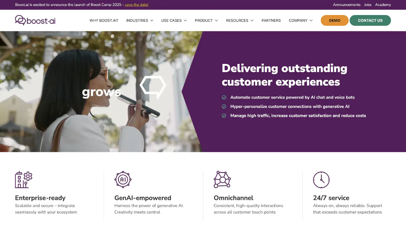Viewport: 406px width, 230px height.
Task: Expand the Resources dropdown
Action: click(x=240, y=20)
